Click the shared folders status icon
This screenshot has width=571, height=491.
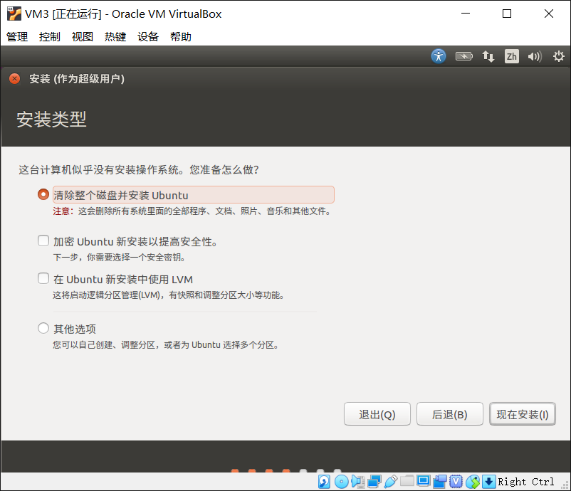(x=407, y=482)
